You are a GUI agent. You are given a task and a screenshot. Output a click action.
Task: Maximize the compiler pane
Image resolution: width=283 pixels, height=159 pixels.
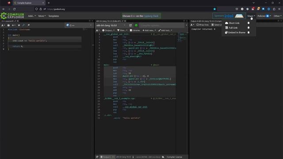click(184, 21)
